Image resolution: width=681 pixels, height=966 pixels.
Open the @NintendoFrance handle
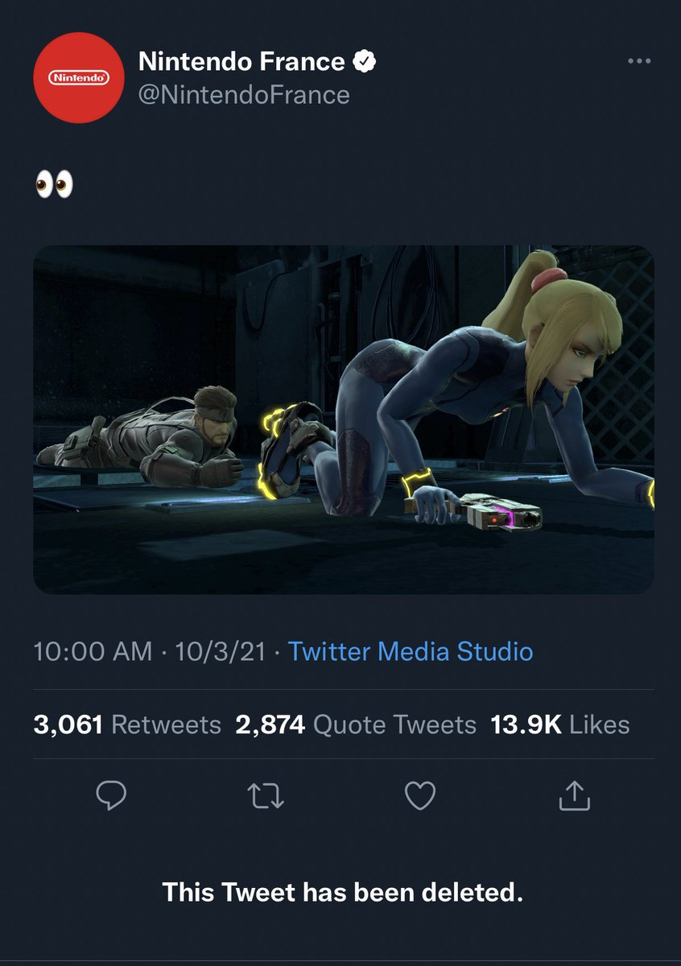(244, 95)
